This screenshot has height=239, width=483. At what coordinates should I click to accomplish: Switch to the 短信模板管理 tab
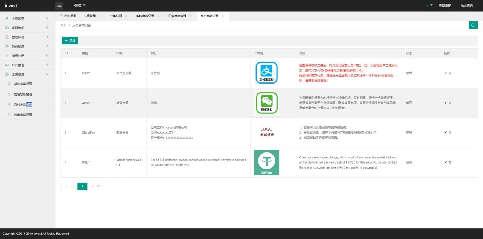tap(177, 16)
